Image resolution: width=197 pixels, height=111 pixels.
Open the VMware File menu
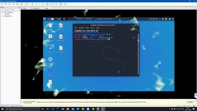click(2, 4)
